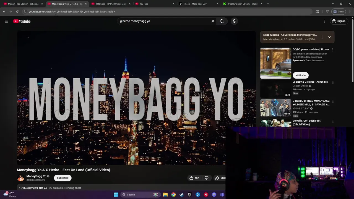Open the MoneyBagg Yo channel name link
The image size is (354, 199).
[x=36, y=176]
